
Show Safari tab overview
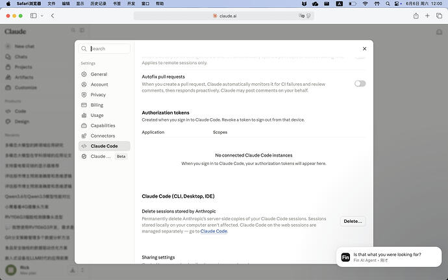click(x=439, y=16)
